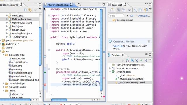Toggle Categorized presentation in Task List
This screenshot has height=105, width=187.
pyautogui.click(x=119, y=10)
